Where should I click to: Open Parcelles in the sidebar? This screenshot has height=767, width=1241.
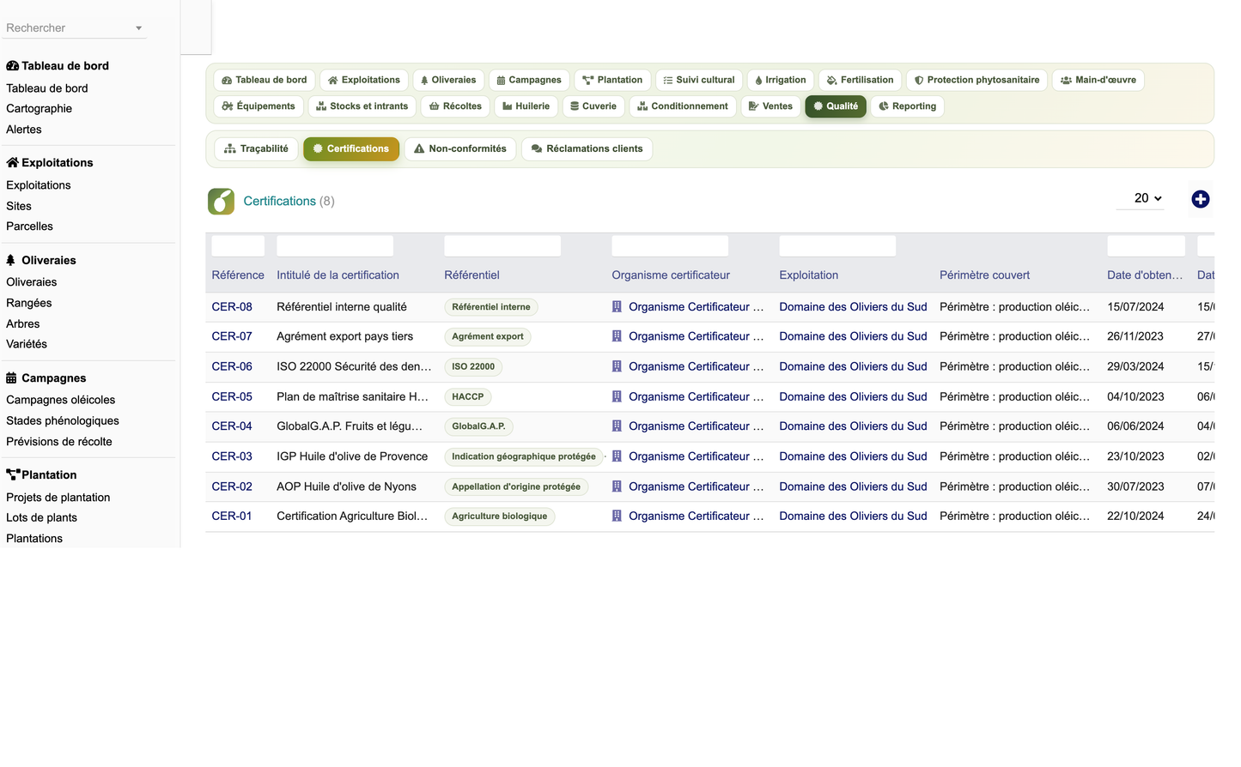pyautogui.click(x=29, y=226)
